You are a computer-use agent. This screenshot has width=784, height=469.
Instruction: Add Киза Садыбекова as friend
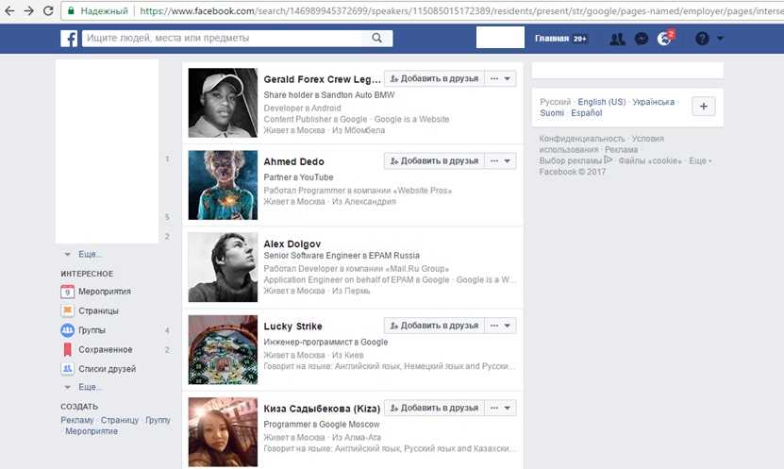[434, 408]
